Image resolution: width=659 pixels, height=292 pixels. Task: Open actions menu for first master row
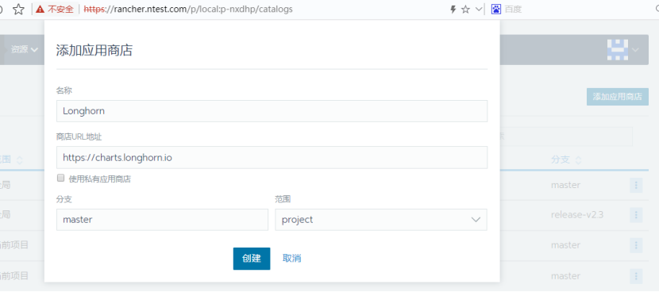click(x=636, y=185)
